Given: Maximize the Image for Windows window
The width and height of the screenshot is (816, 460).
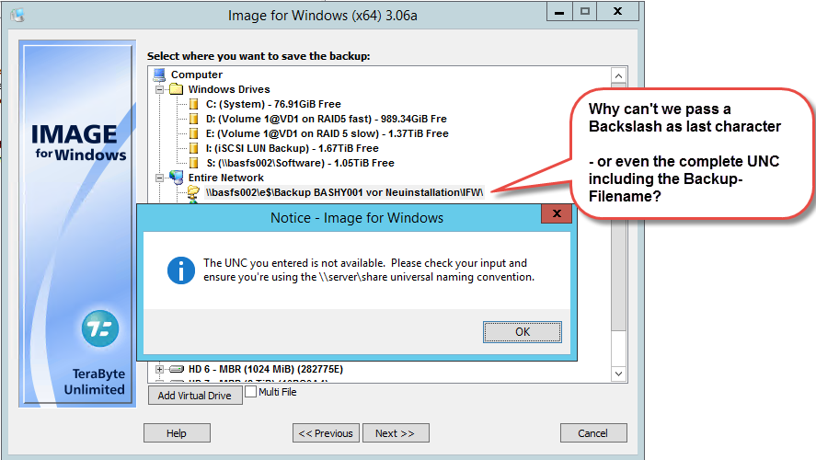Looking at the screenshot, I should [585, 11].
